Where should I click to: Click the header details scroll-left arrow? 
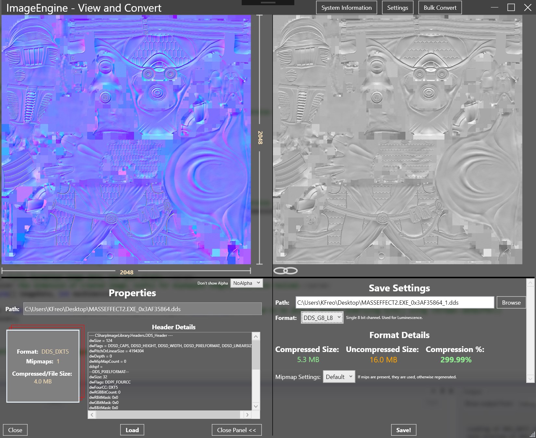tap(92, 415)
